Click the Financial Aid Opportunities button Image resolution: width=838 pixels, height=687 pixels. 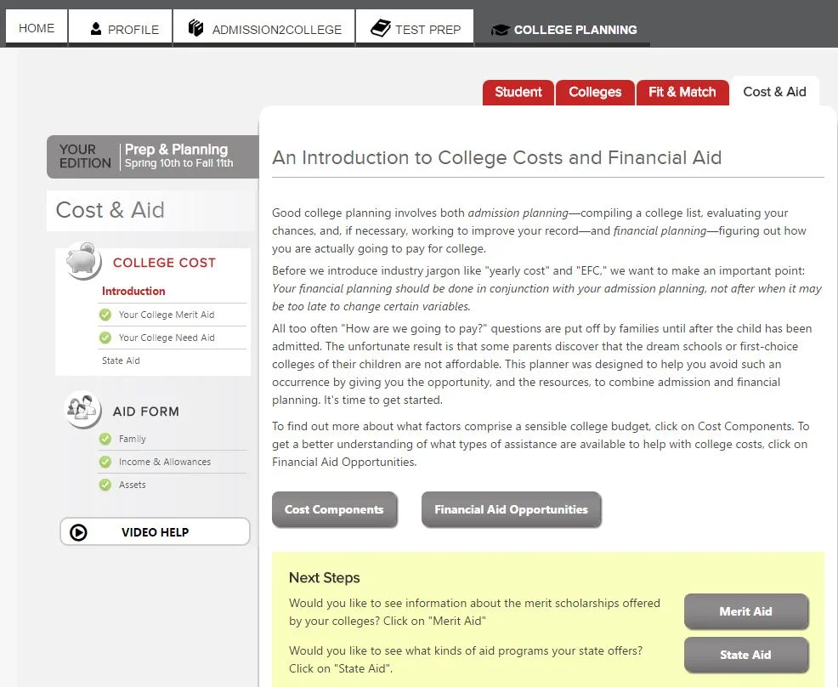[511, 509]
